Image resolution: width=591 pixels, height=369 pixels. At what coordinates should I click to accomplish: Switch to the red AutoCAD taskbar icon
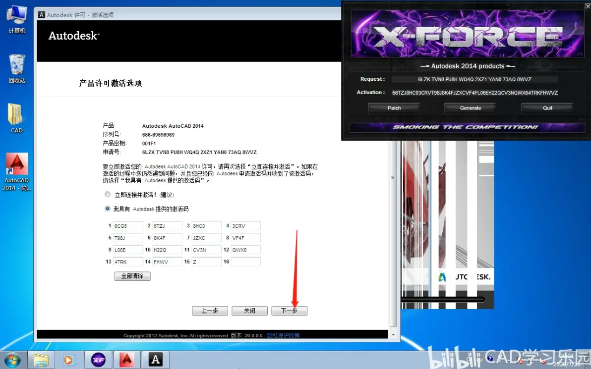(127, 360)
